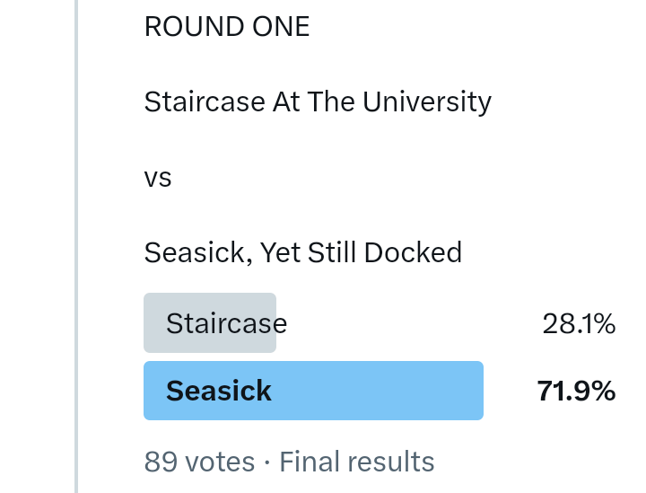This screenshot has height=493, width=646.
Task: Click the dot separator before Final results
Action: pos(267,462)
